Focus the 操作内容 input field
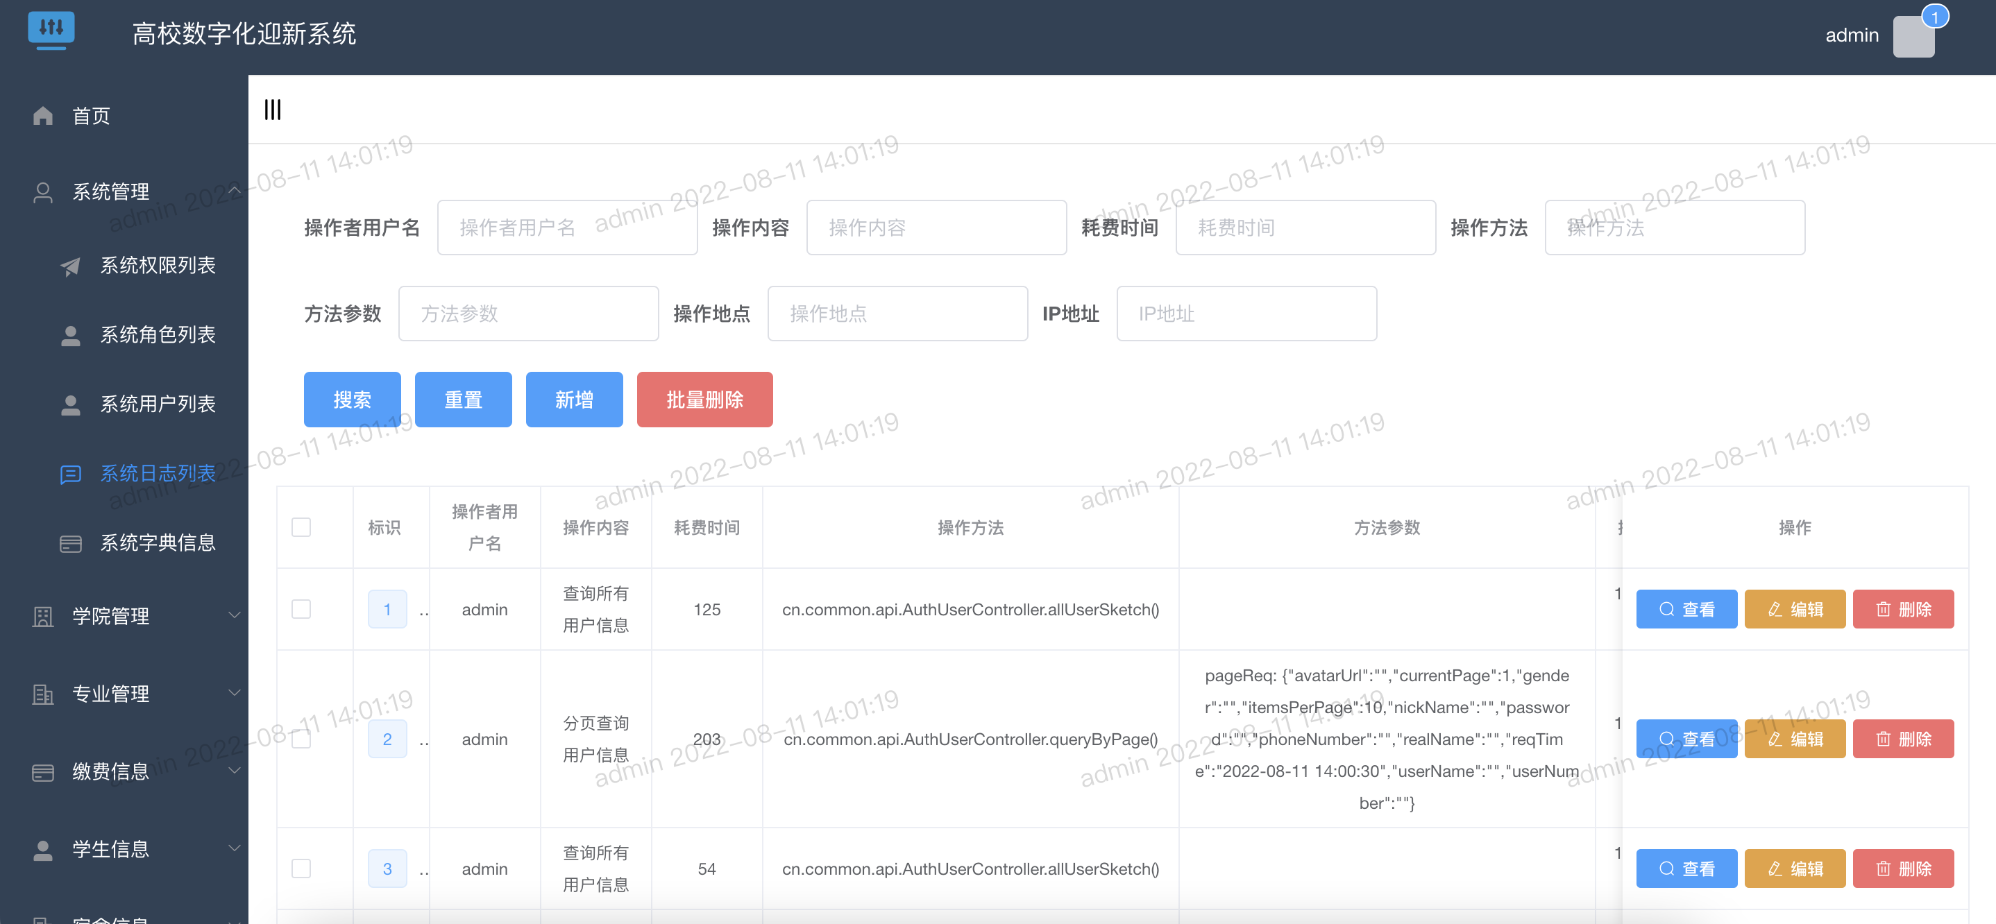 (x=937, y=228)
